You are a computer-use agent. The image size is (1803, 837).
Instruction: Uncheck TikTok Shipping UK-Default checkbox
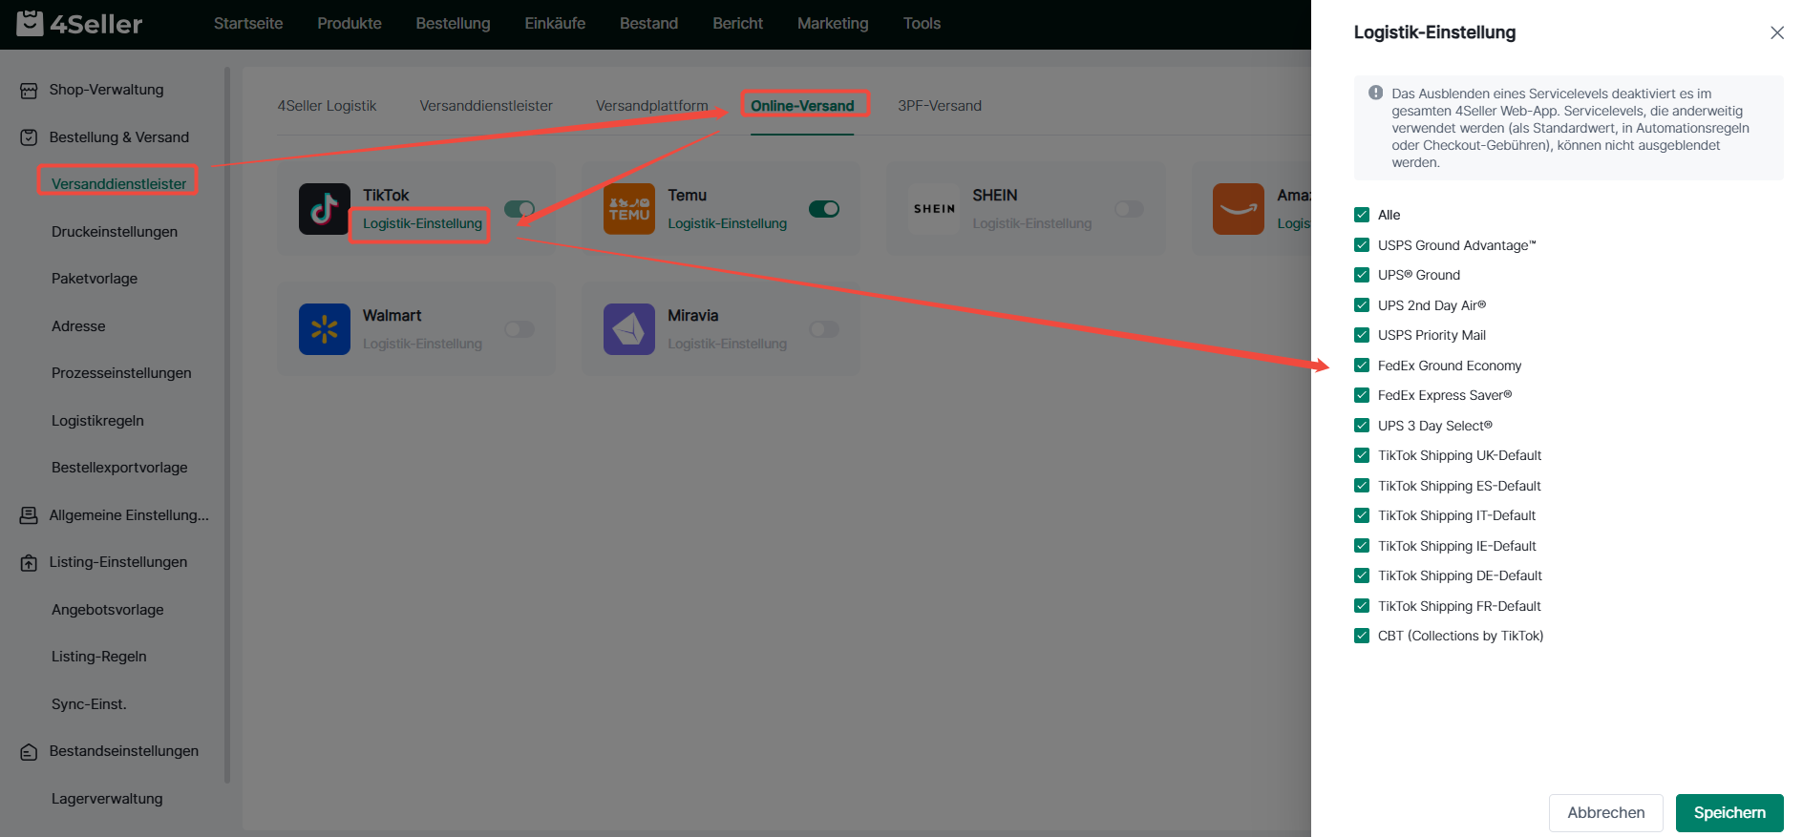1362,455
